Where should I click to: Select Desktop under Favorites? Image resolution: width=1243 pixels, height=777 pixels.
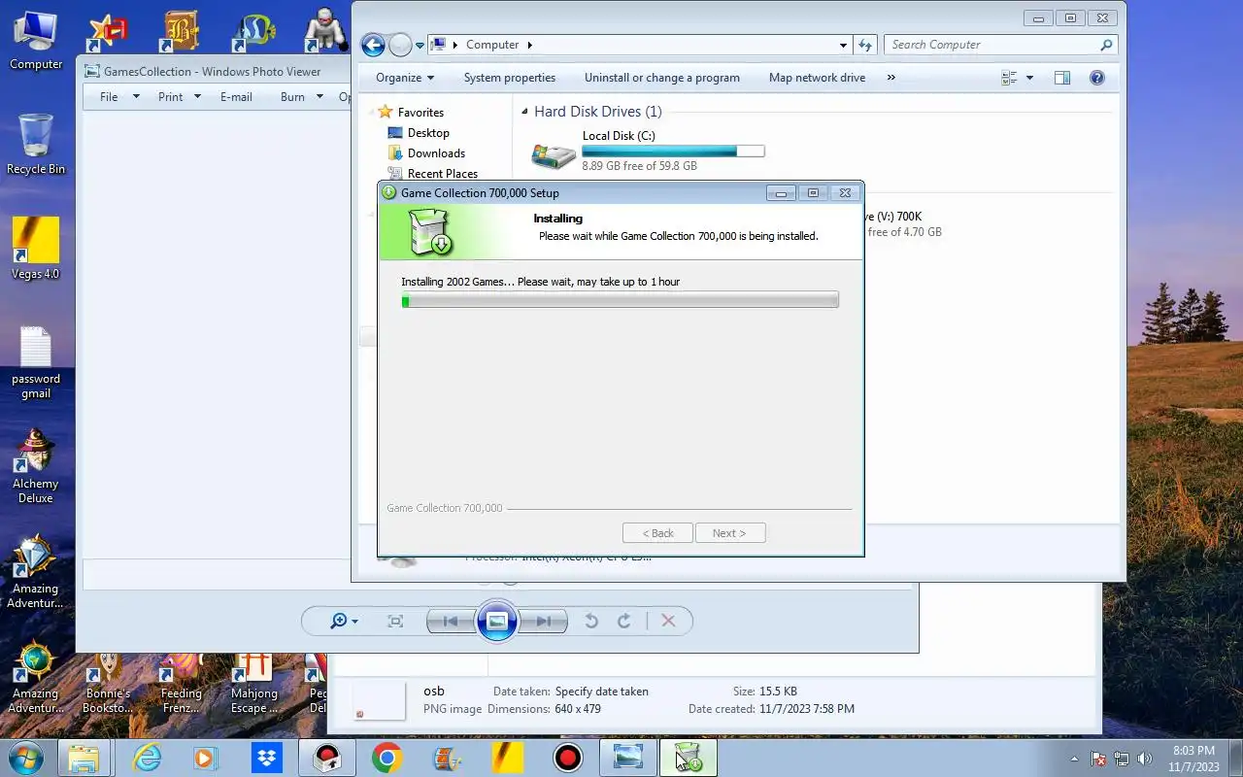point(428,133)
